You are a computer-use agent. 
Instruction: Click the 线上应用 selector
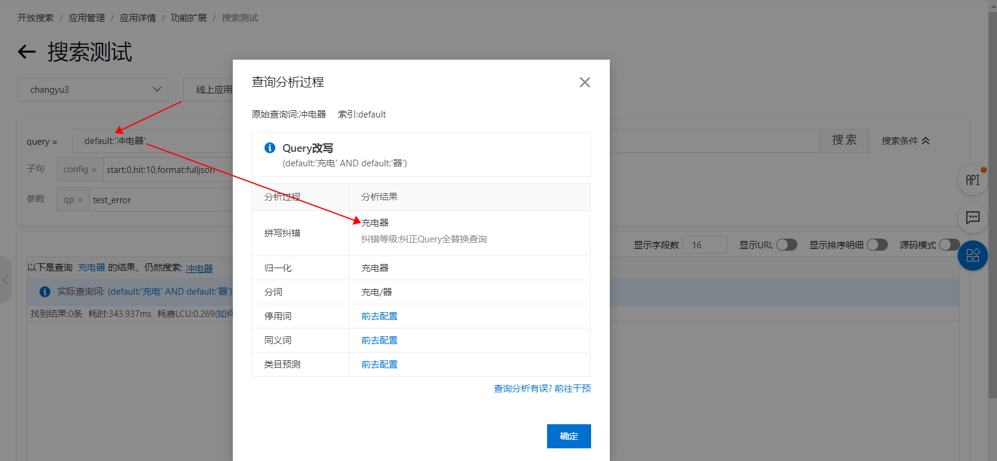pos(209,90)
